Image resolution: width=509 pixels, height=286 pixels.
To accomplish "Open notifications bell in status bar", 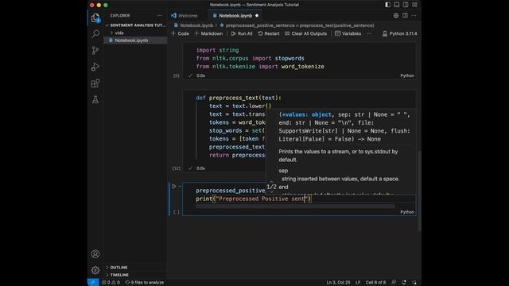I will [x=414, y=283].
